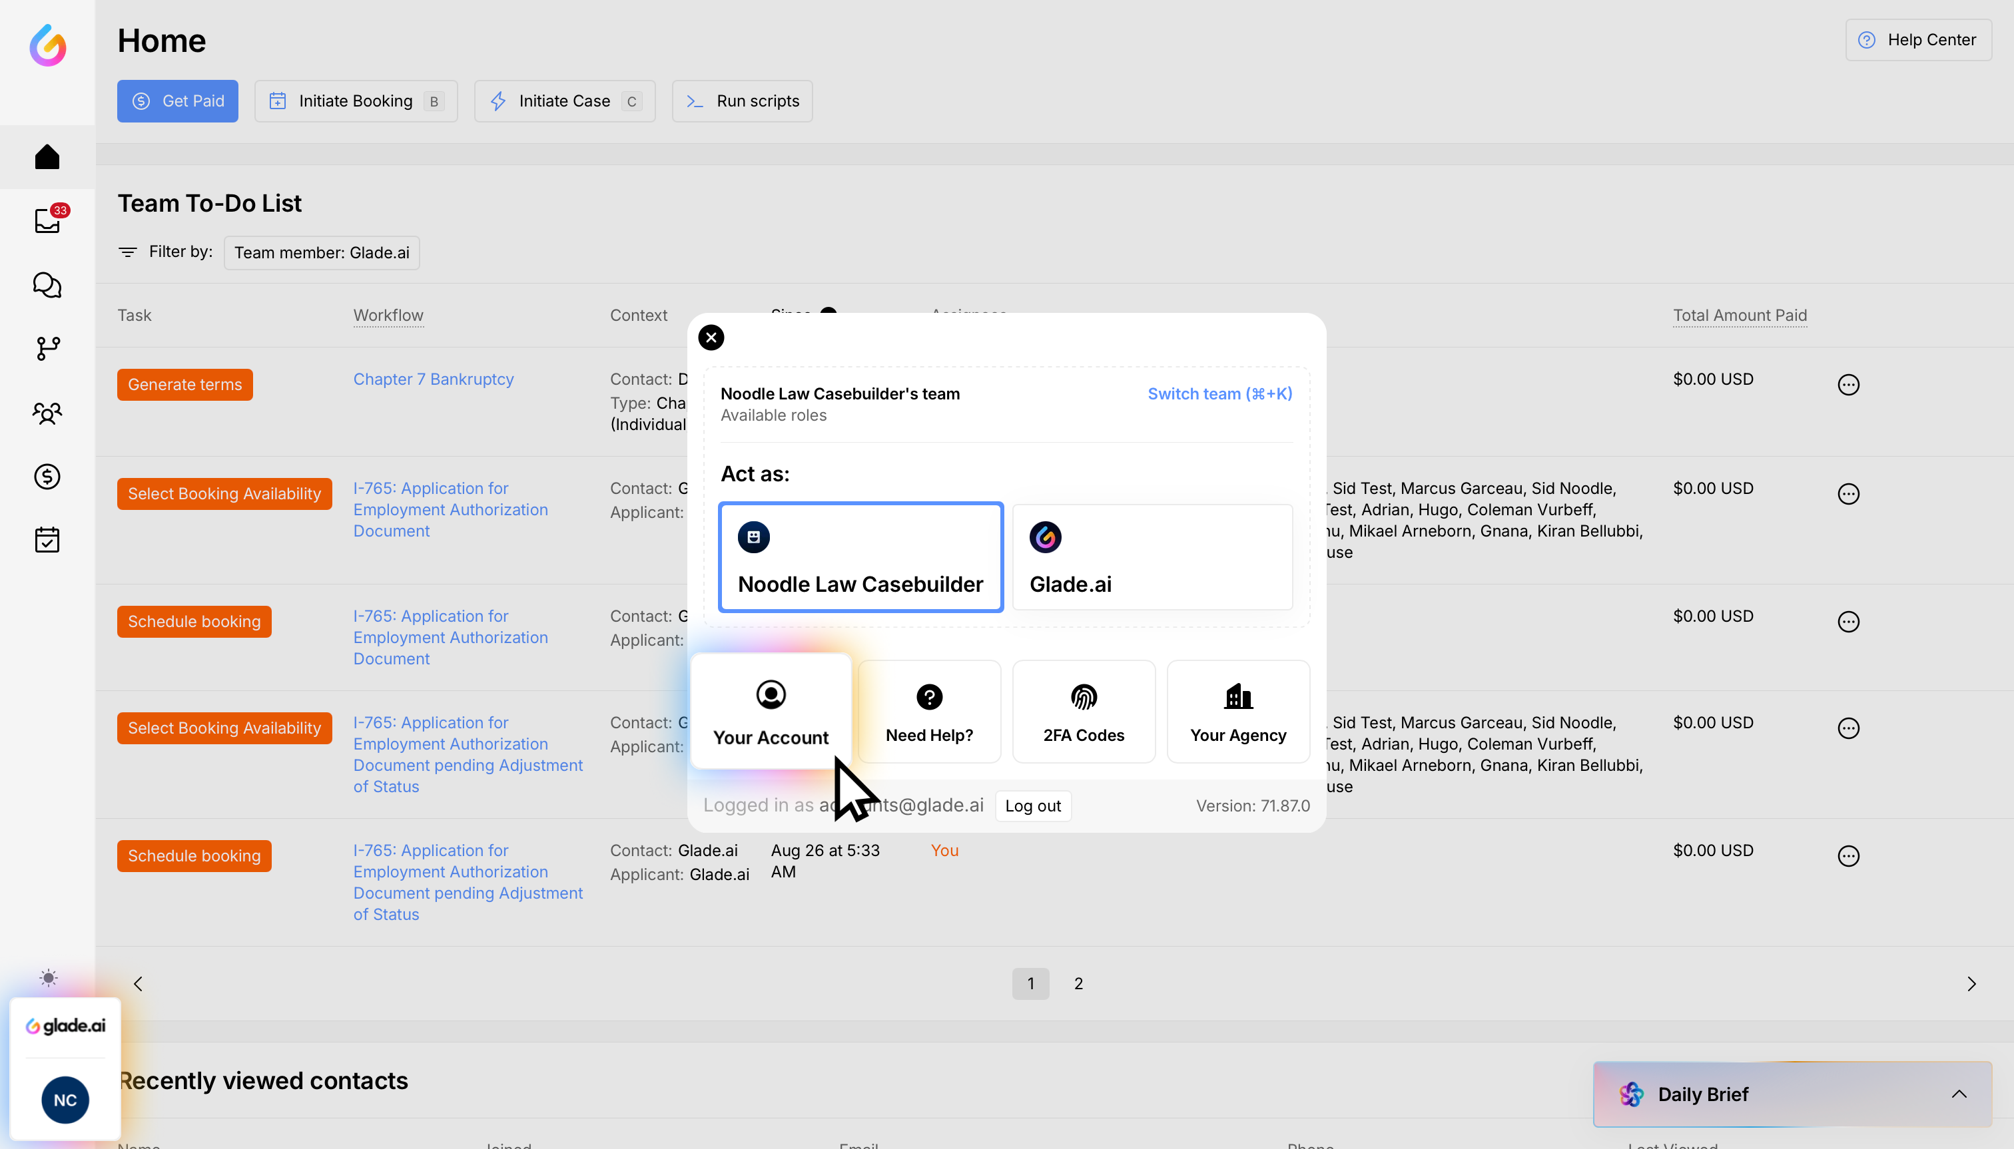Open the calendar checkmark icon in sidebar
The height and width of the screenshot is (1149, 2014).
[x=47, y=540]
